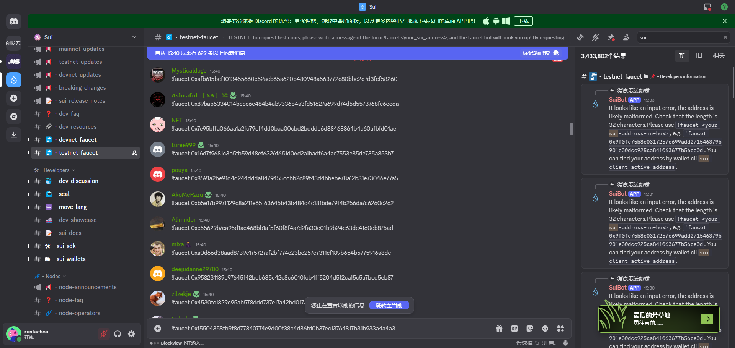Click the slow mode timer icon
This screenshot has width=735, height=348.
[565, 343]
